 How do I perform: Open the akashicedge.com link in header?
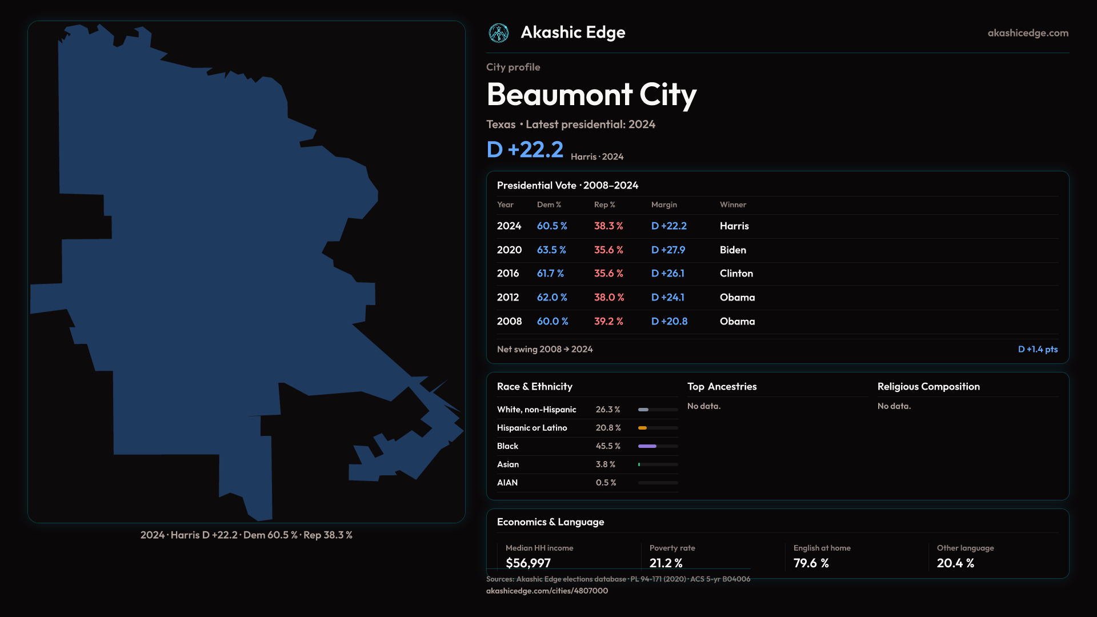[x=1027, y=33]
